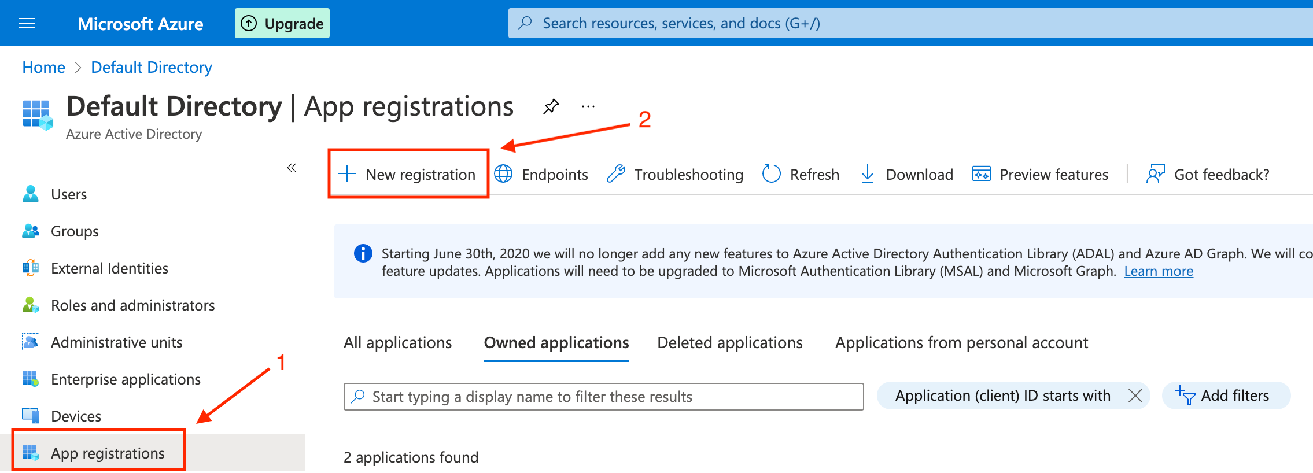Open the hamburger portal menu
This screenshot has height=473, width=1313.
[x=27, y=23]
